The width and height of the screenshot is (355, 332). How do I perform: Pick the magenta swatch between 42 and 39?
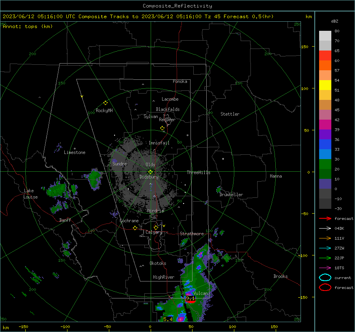325,125
